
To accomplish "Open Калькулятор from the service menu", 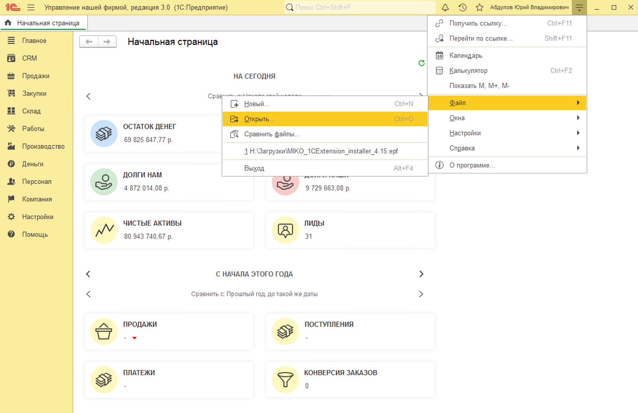I will [x=468, y=71].
